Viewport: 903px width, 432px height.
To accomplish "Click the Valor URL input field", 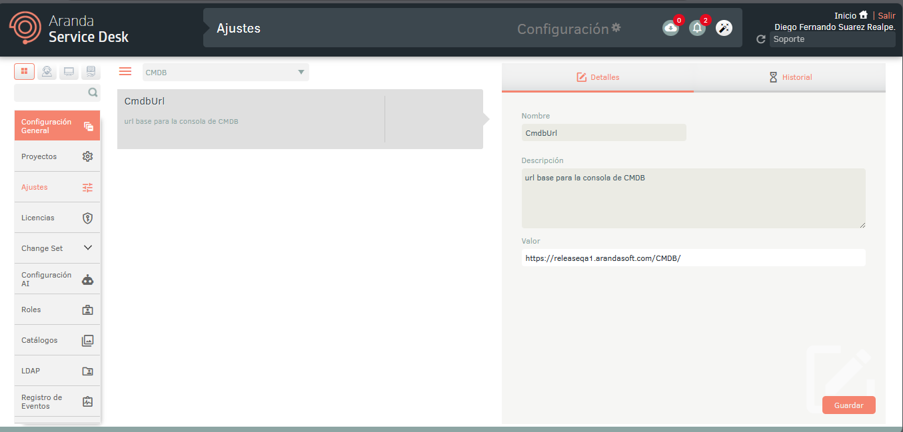I will pos(693,258).
